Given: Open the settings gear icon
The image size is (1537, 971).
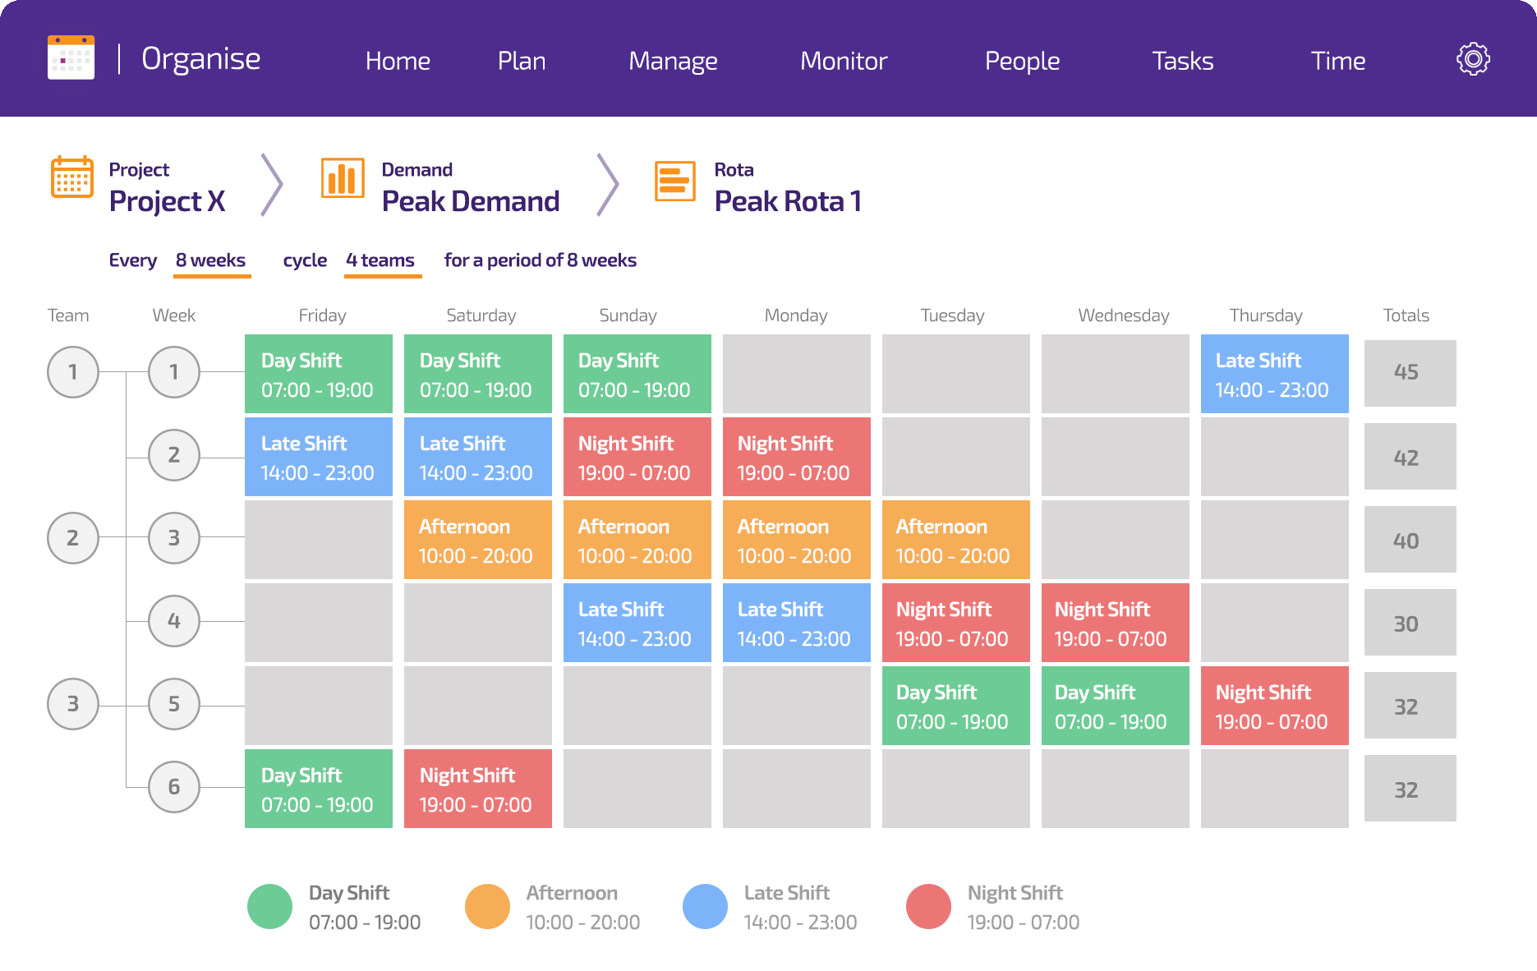Looking at the screenshot, I should pyautogui.click(x=1473, y=59).
